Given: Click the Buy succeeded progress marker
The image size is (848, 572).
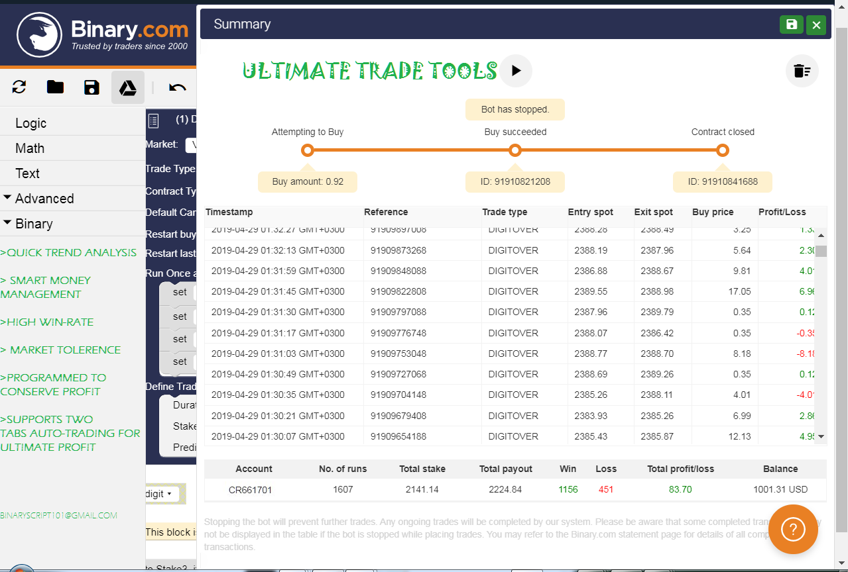Looking at the screenshot, I should [515, 150].
